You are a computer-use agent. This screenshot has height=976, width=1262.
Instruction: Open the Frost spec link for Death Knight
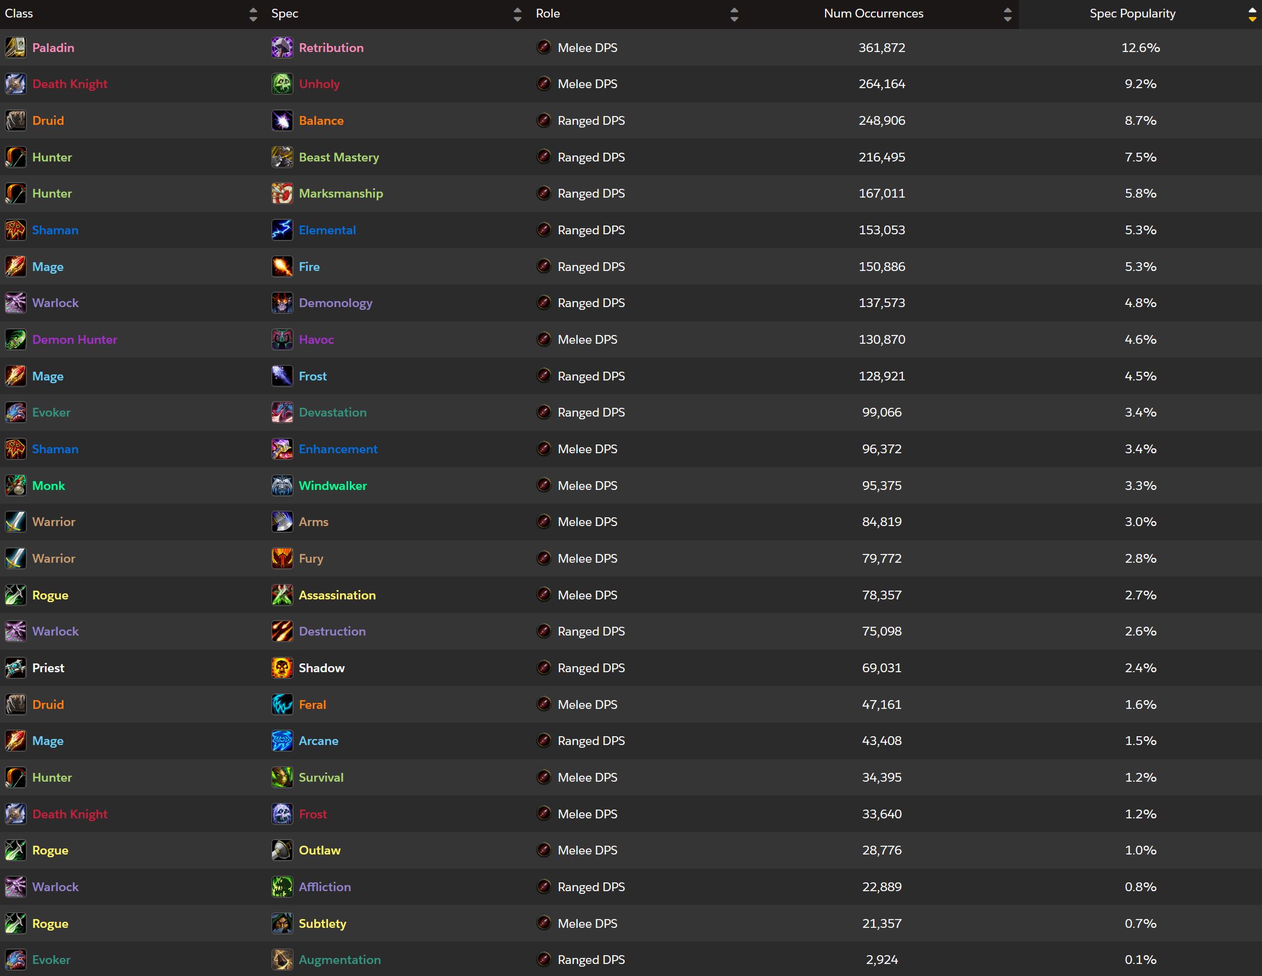point(313,814)
